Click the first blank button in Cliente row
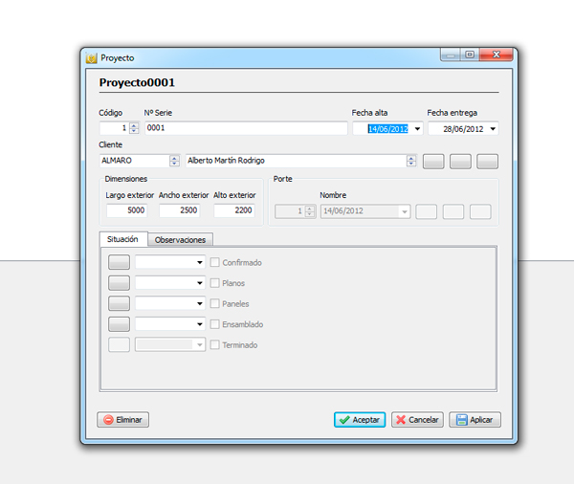 click(x=433, y=161)
